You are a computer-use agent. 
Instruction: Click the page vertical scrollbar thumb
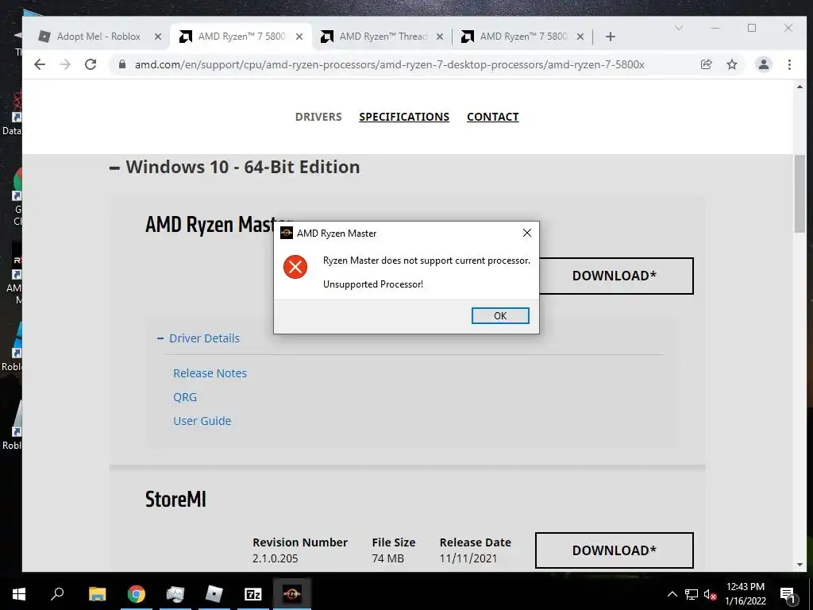click(800, 194)
